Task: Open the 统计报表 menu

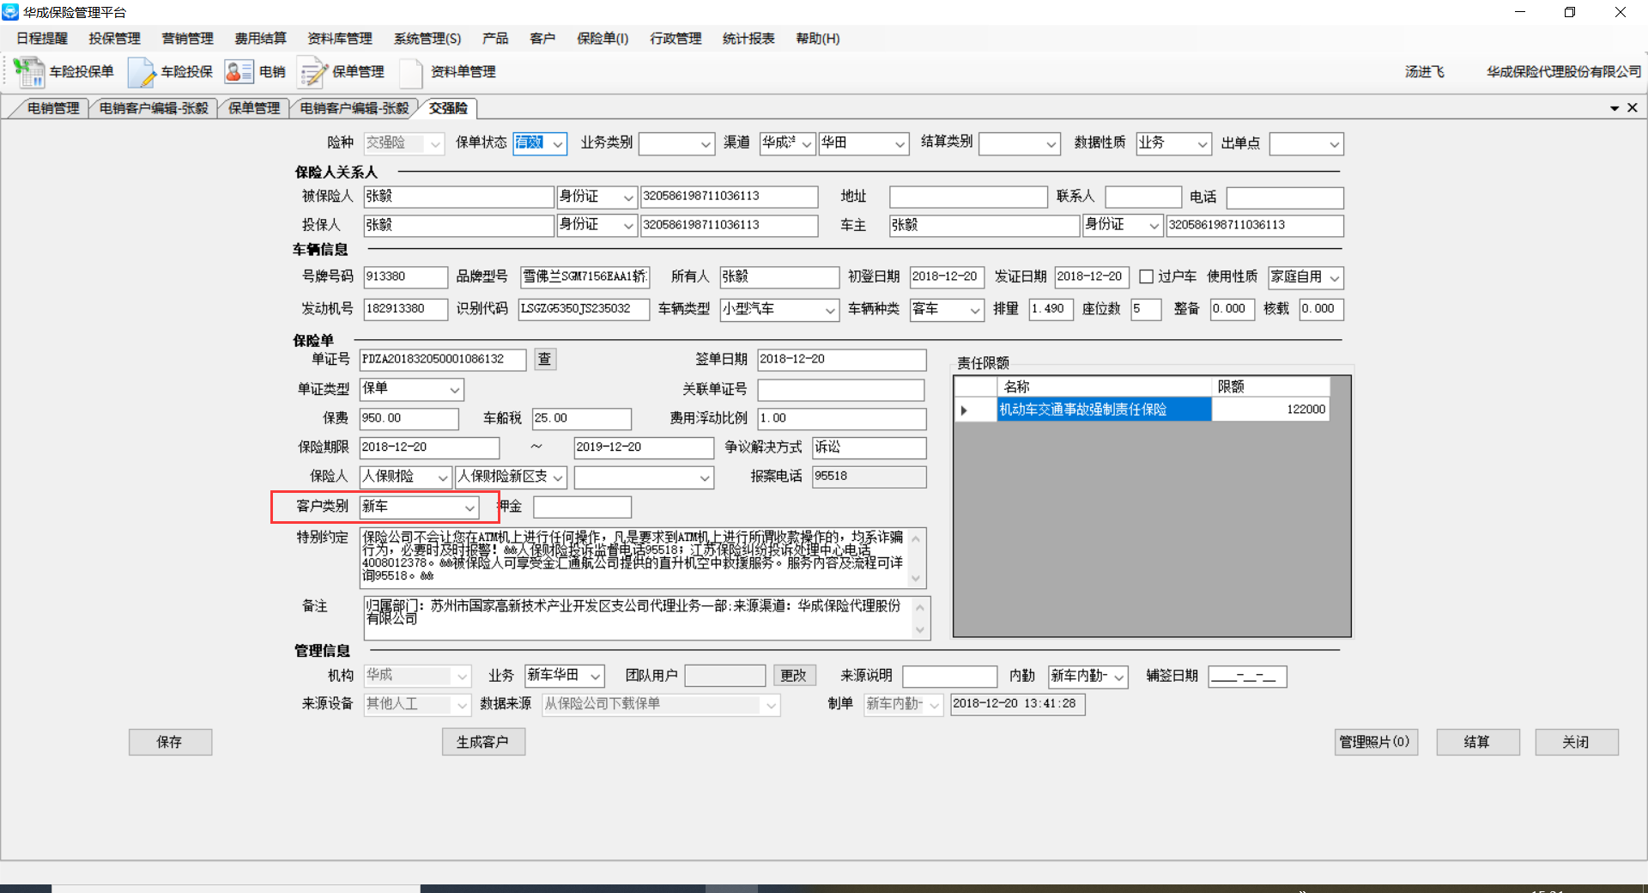Action: click(x=748, y=39)
